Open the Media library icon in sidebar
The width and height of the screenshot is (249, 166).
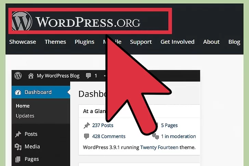coord(18,147)
